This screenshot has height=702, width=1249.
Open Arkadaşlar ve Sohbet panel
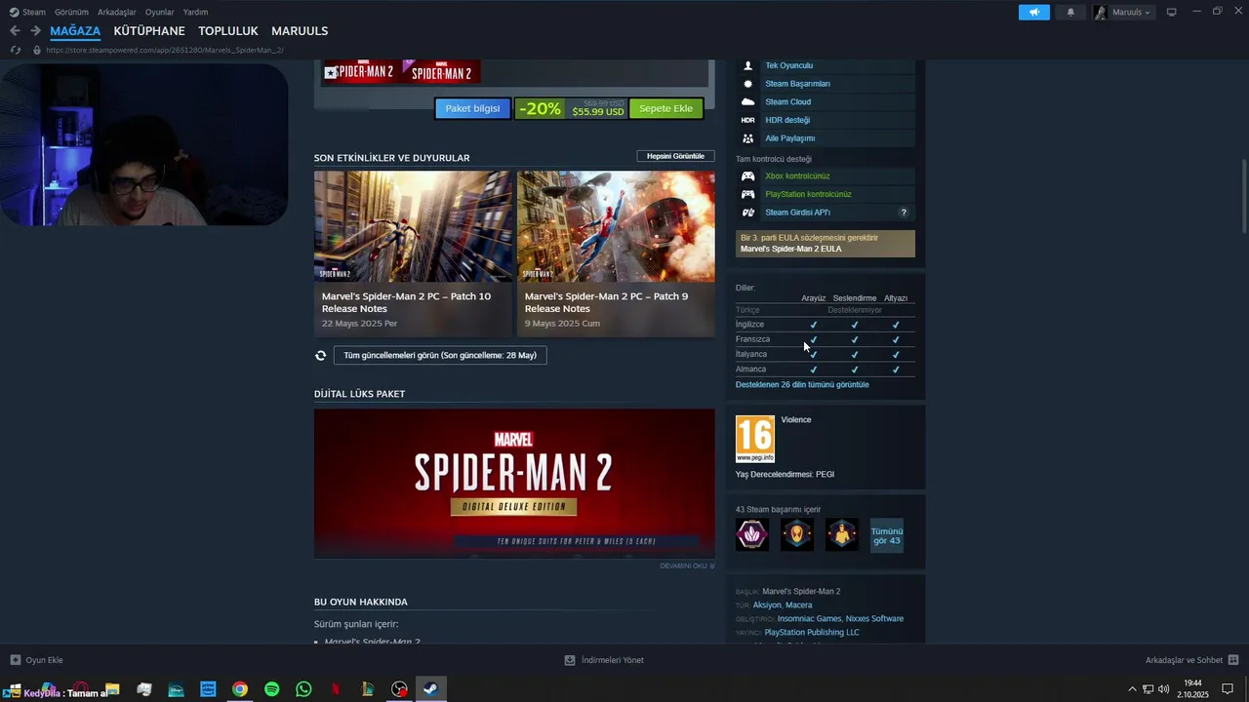pyautogui.click(x=1191, y=660)
